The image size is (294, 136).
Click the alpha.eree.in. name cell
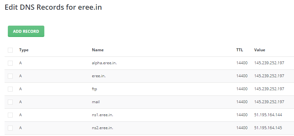coord(104,63)
